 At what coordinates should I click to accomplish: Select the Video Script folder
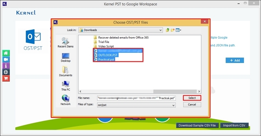[x=104, y=46]
